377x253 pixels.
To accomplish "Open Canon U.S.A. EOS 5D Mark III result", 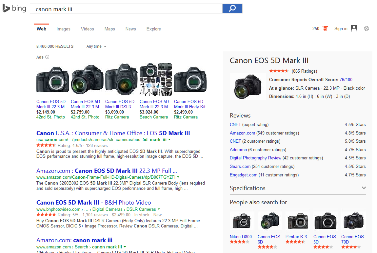I will point(113,133).
